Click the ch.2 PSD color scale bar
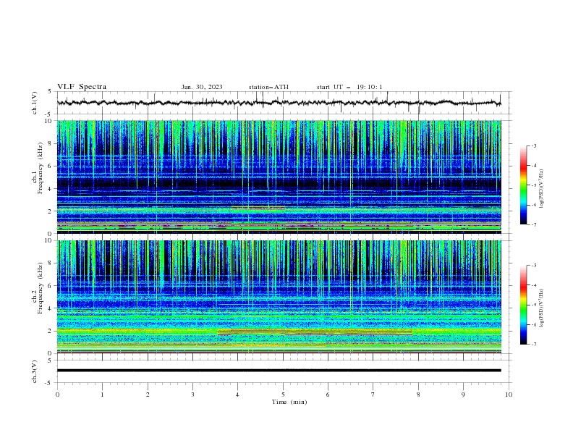This screenshot has width=573, height=443. pos(523,305)
